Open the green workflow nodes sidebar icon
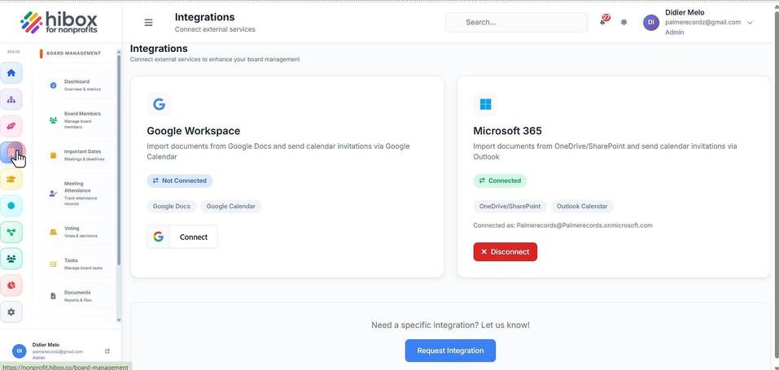The height and width of the screenshot is (370, 779). point(11,232)
